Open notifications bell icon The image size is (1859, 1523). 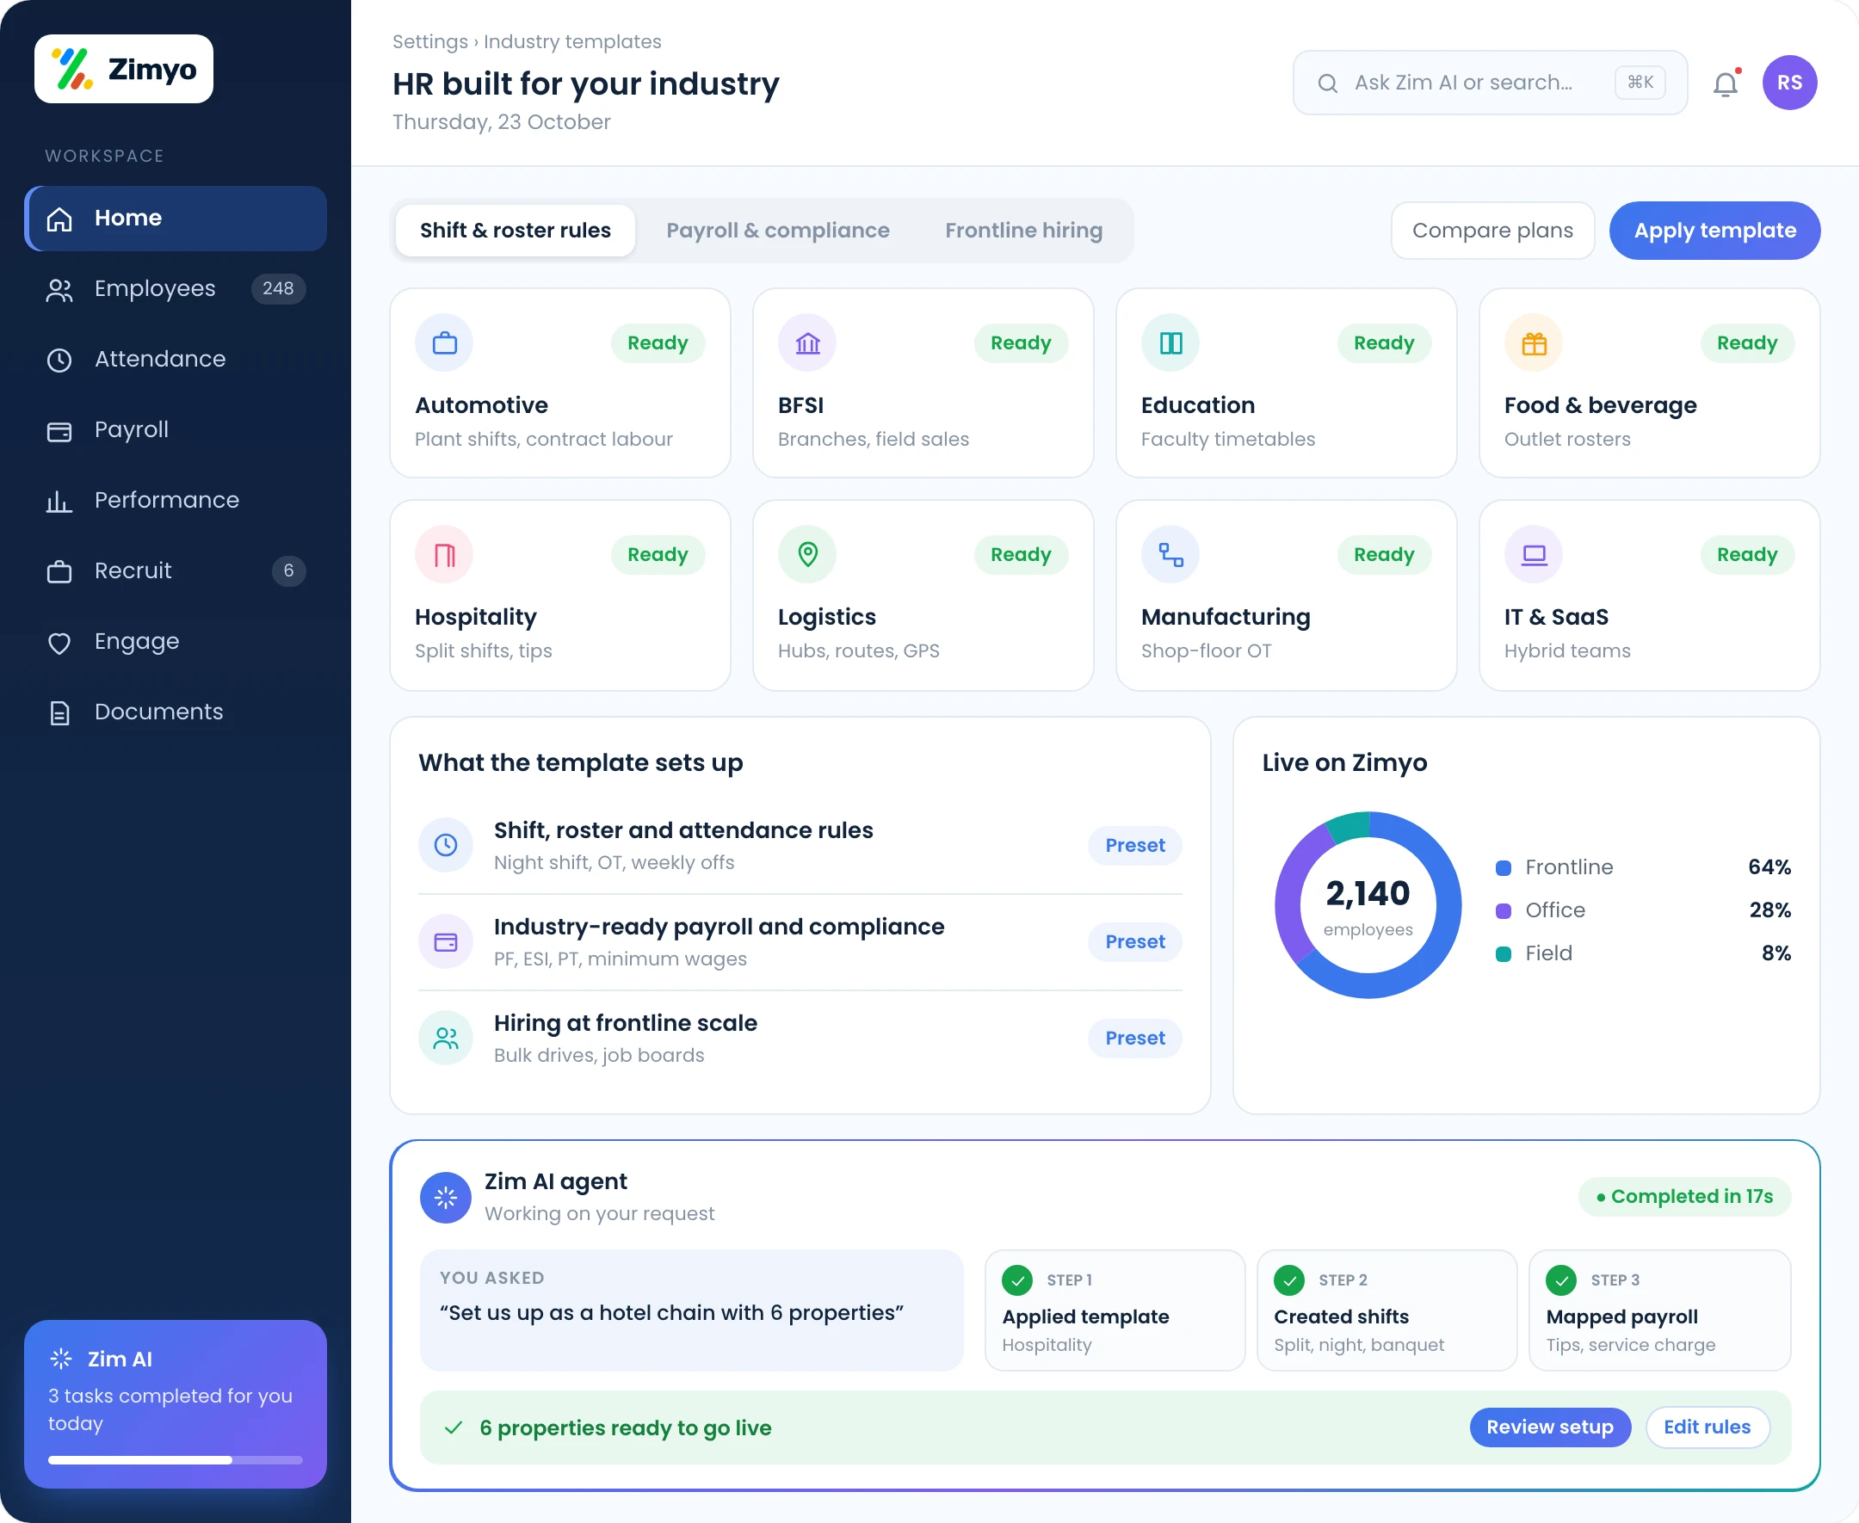click(x=1725, y=83)
